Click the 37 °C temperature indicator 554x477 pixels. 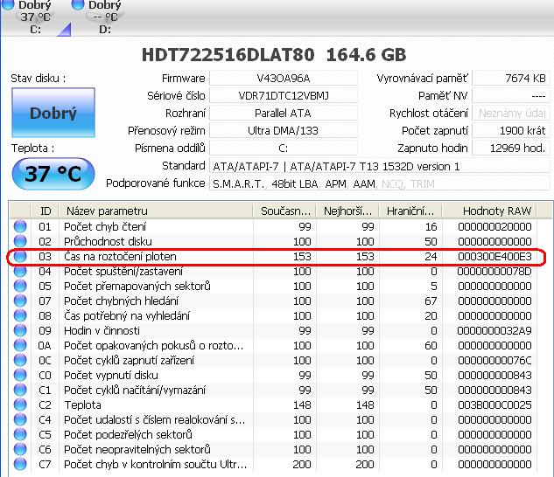coord(53,174)
